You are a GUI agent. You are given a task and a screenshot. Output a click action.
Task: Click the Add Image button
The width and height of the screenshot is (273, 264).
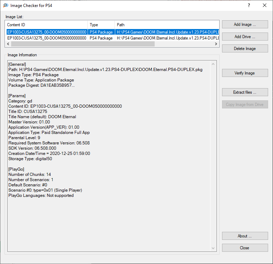pyautogui.click(x=245, y=24)
